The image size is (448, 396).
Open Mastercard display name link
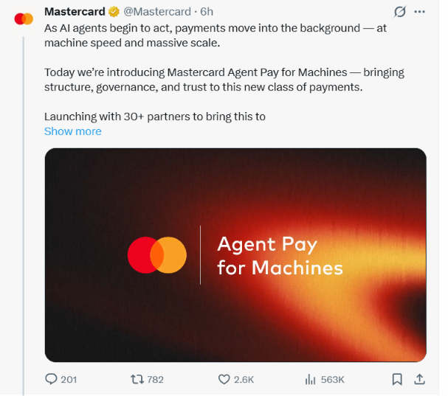(75, 12)
